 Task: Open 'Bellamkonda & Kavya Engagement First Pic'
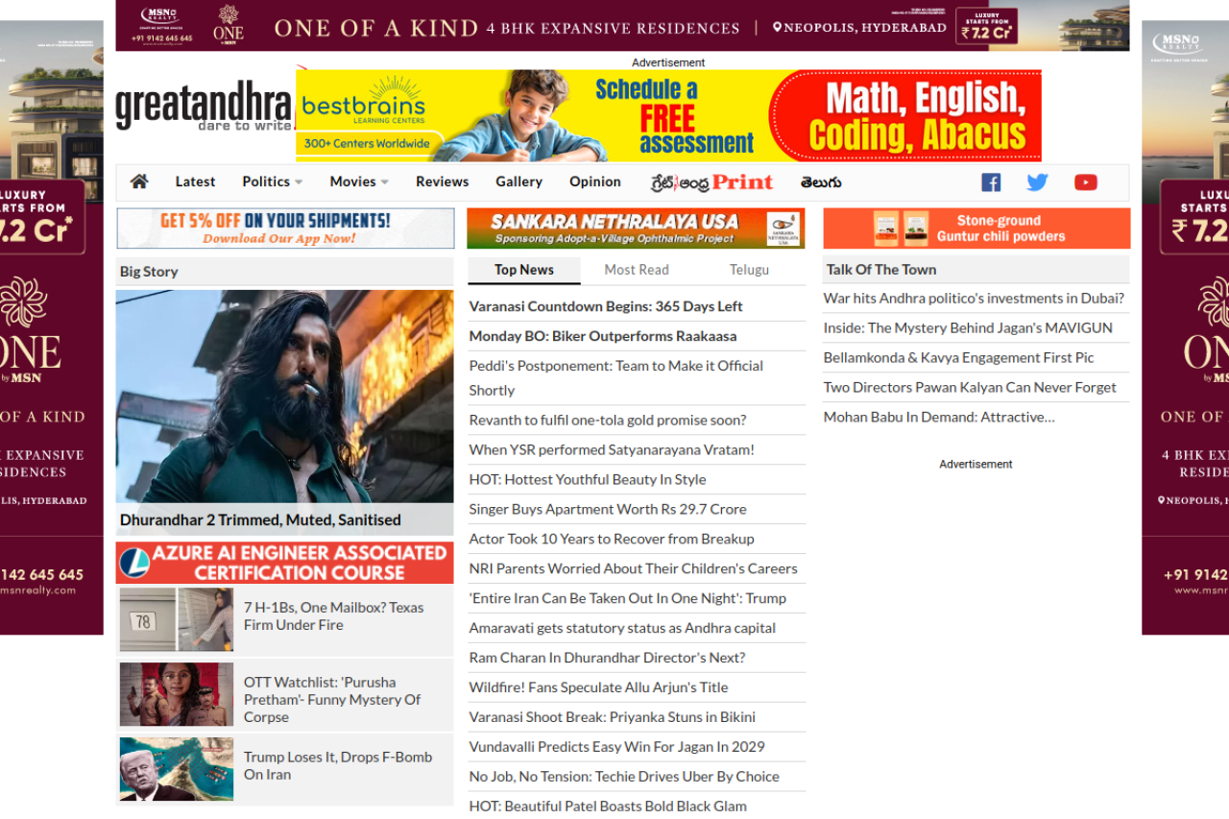click(958, 357)
